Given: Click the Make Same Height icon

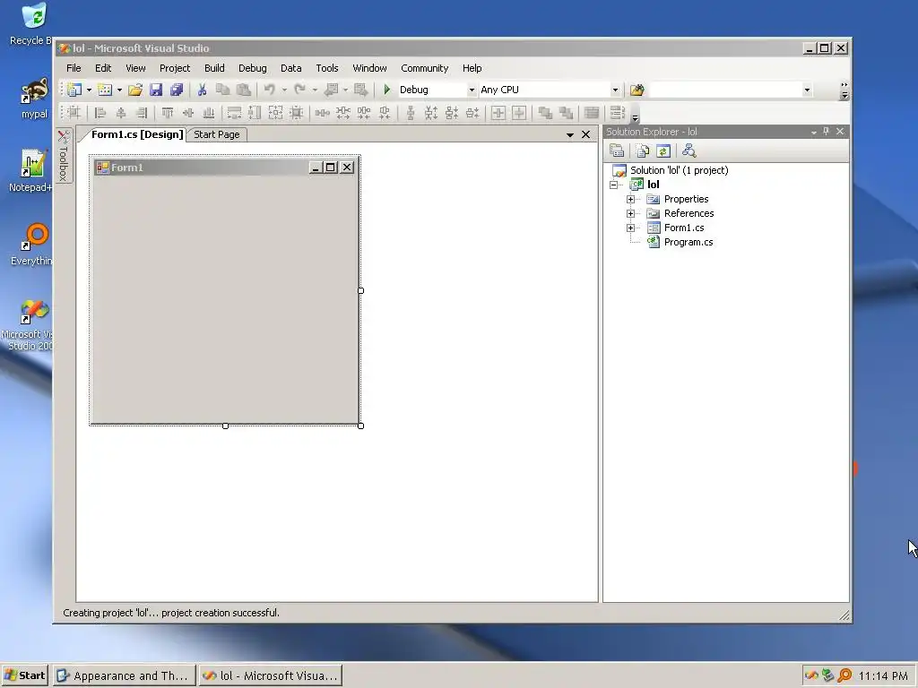Looking at the screenshot, I should tap(255, 112).
